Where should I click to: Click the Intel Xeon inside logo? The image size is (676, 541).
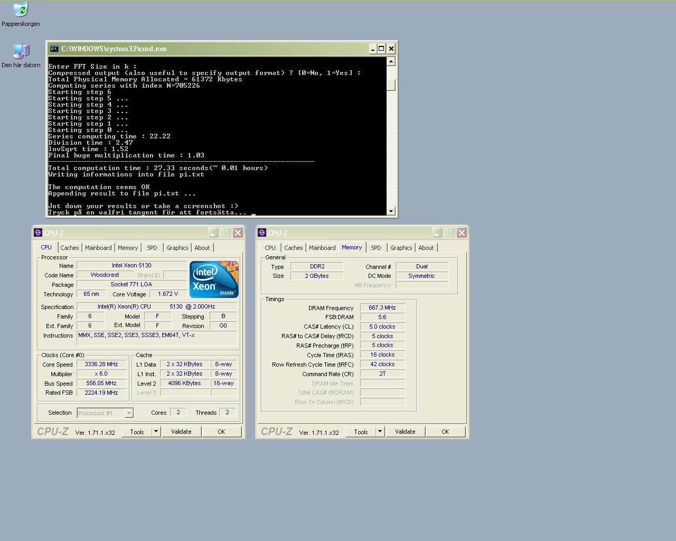coord(214,279)
